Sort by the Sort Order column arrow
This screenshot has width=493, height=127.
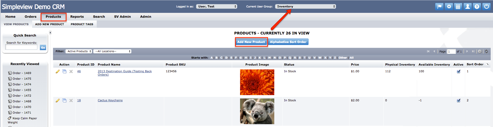(488, 64)
